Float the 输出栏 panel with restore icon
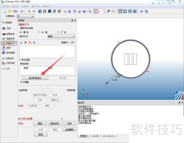The width and height of the screenshot is (184, 143). pos(179,102)
